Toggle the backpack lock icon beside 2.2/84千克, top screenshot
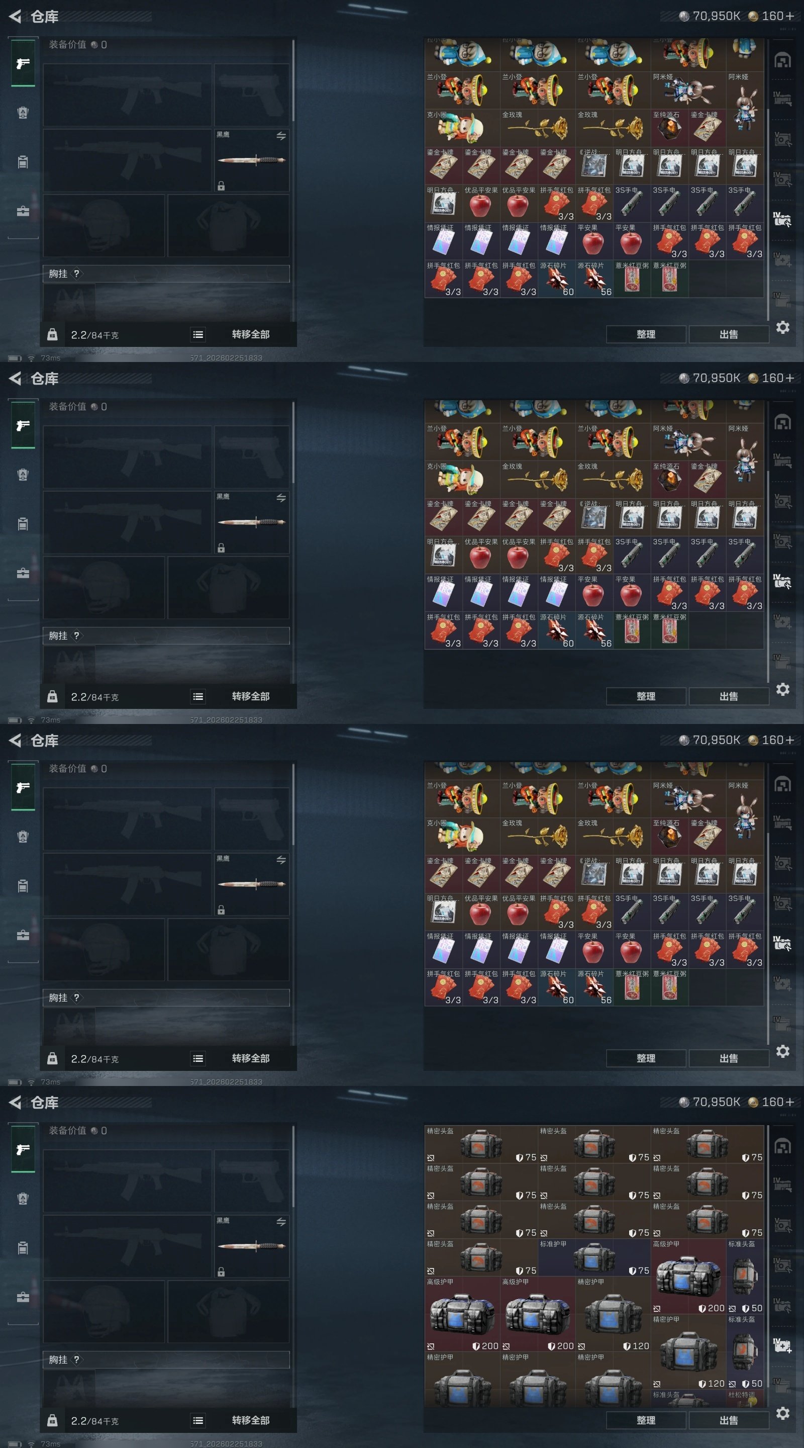Image resolution: width=804 pixels, height=1448 pixels. (52, 334)
